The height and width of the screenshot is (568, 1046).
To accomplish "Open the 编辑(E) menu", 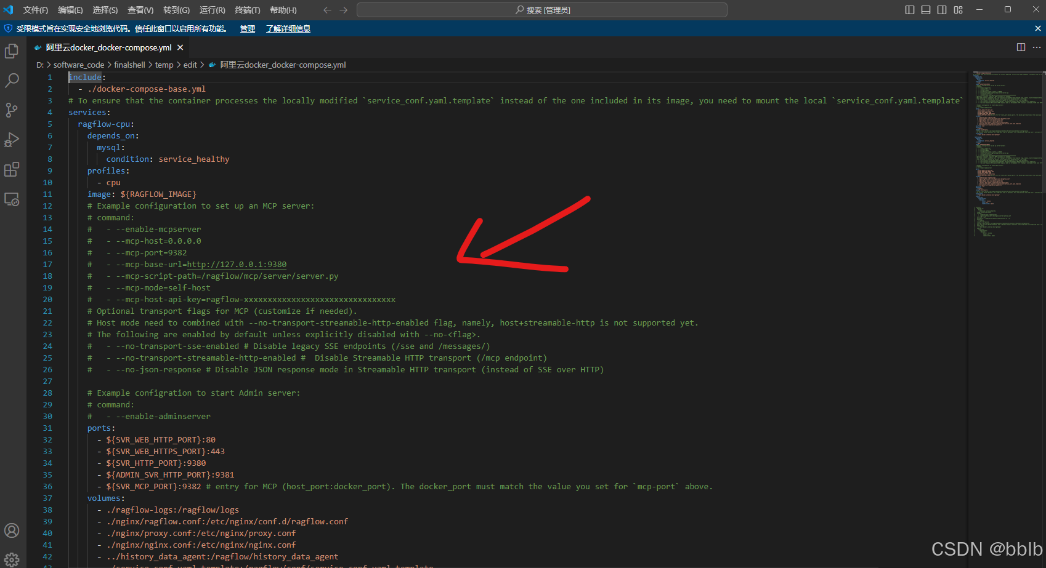I will (70, 10).
